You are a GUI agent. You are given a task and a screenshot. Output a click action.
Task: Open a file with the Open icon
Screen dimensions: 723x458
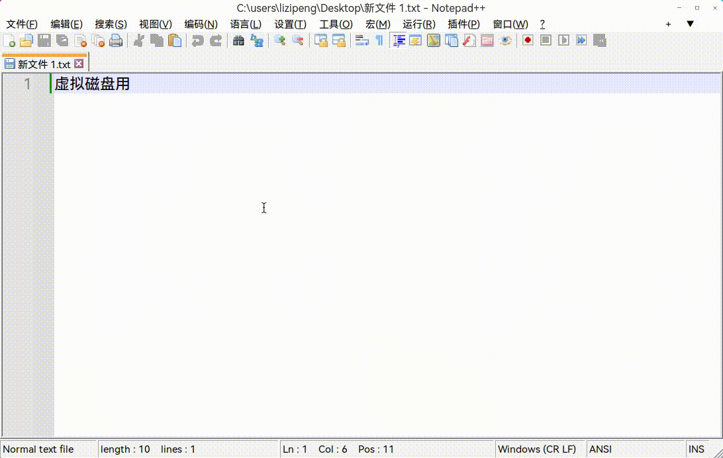26,40
